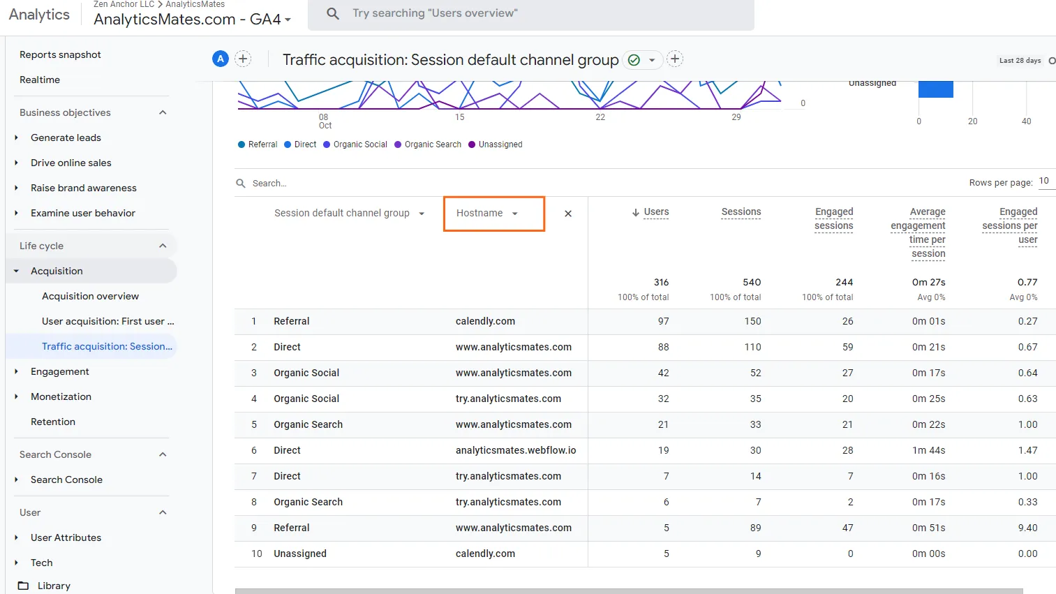Expand Raise brand awareness menu
The width and height of the screenshot is (1056, 594).
(x=16, y=188)
